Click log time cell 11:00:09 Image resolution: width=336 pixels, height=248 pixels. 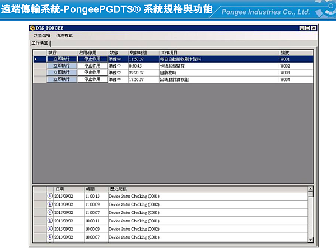(96, 204)
